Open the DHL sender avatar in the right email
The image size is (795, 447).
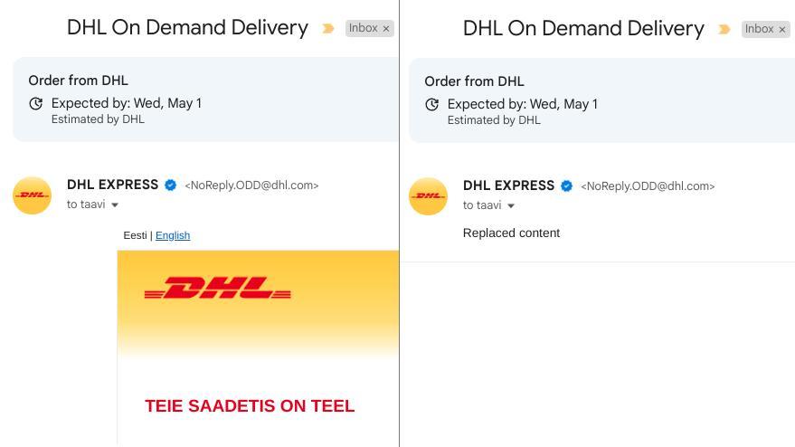(428, 196)
